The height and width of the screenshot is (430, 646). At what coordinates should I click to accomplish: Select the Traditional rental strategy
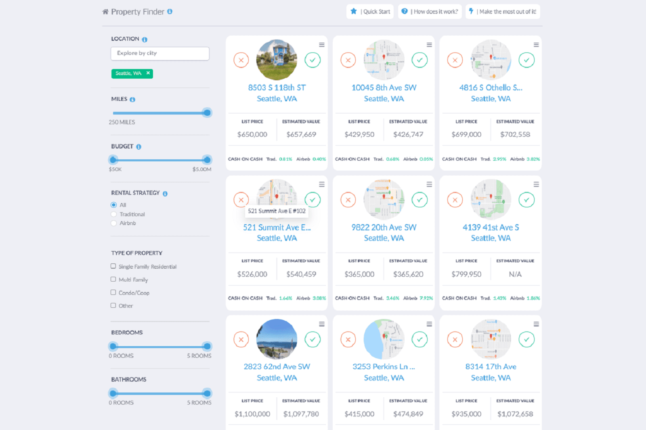point(113,214)
